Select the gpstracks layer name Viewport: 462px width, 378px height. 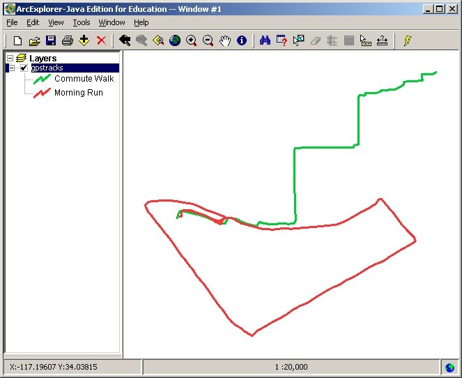47,68
